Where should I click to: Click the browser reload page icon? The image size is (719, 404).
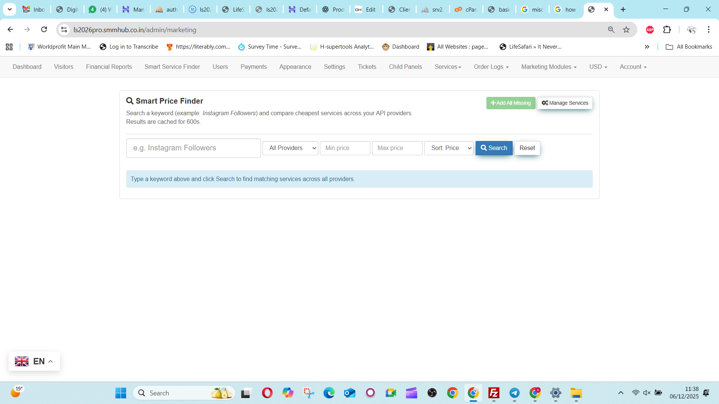coord(44,30)
